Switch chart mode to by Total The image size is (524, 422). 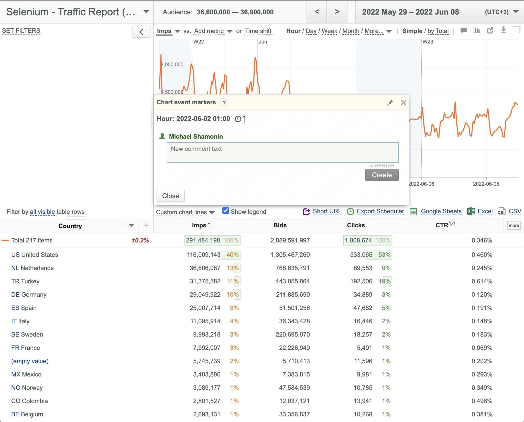438,31
